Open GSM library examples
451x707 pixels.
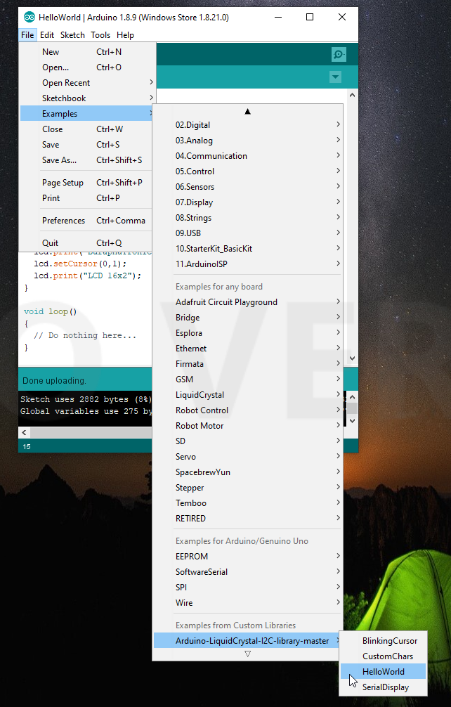(247, 380)
